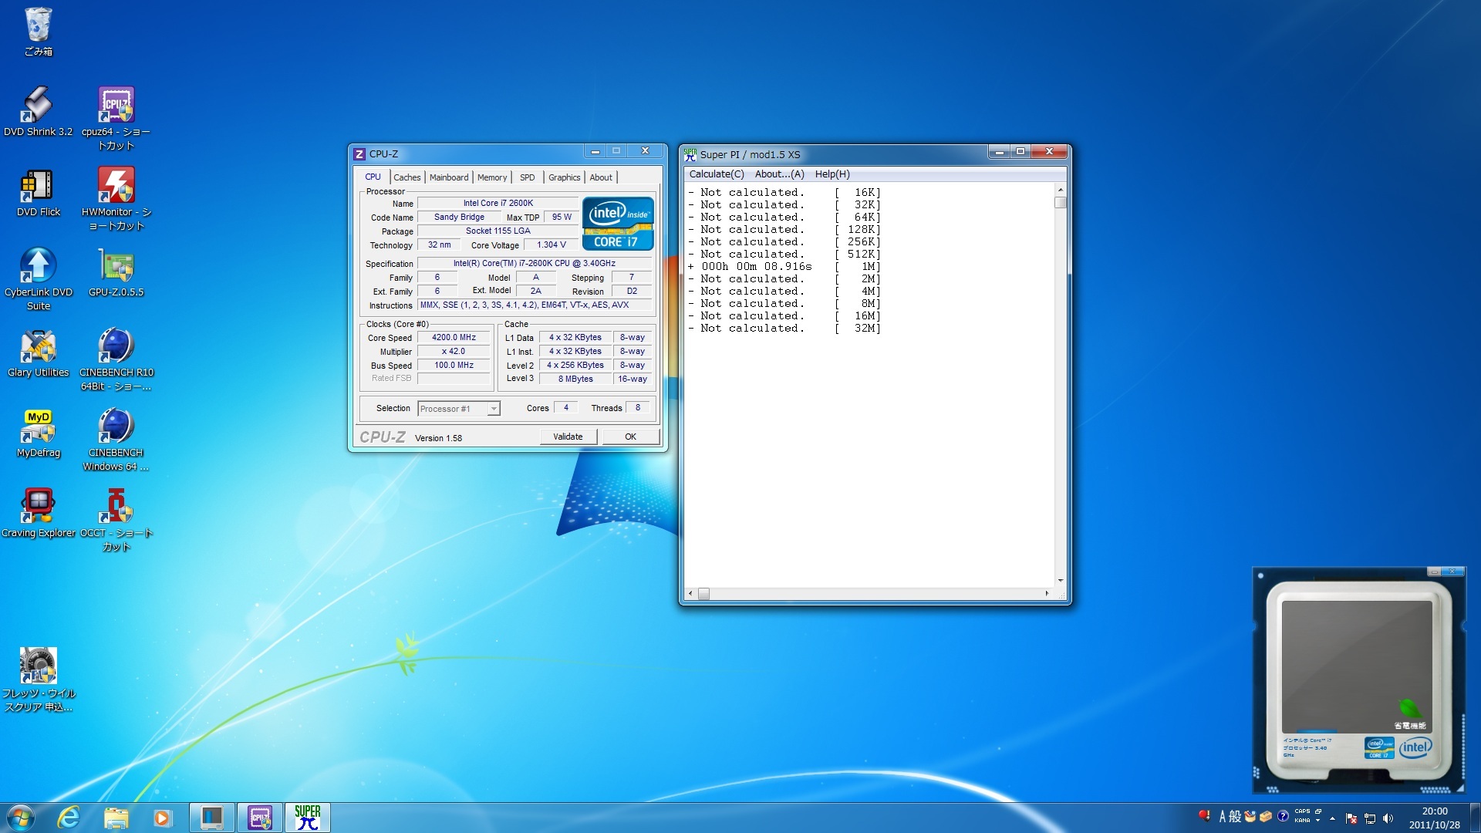Screen dimensions: 1481x833
Task: Click the Validate button in CPU-Z
Action: (x=568, y=437)
